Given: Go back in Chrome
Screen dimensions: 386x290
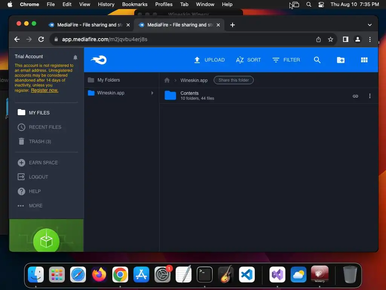Looking at the screenshot, I should tap(17, 39).
